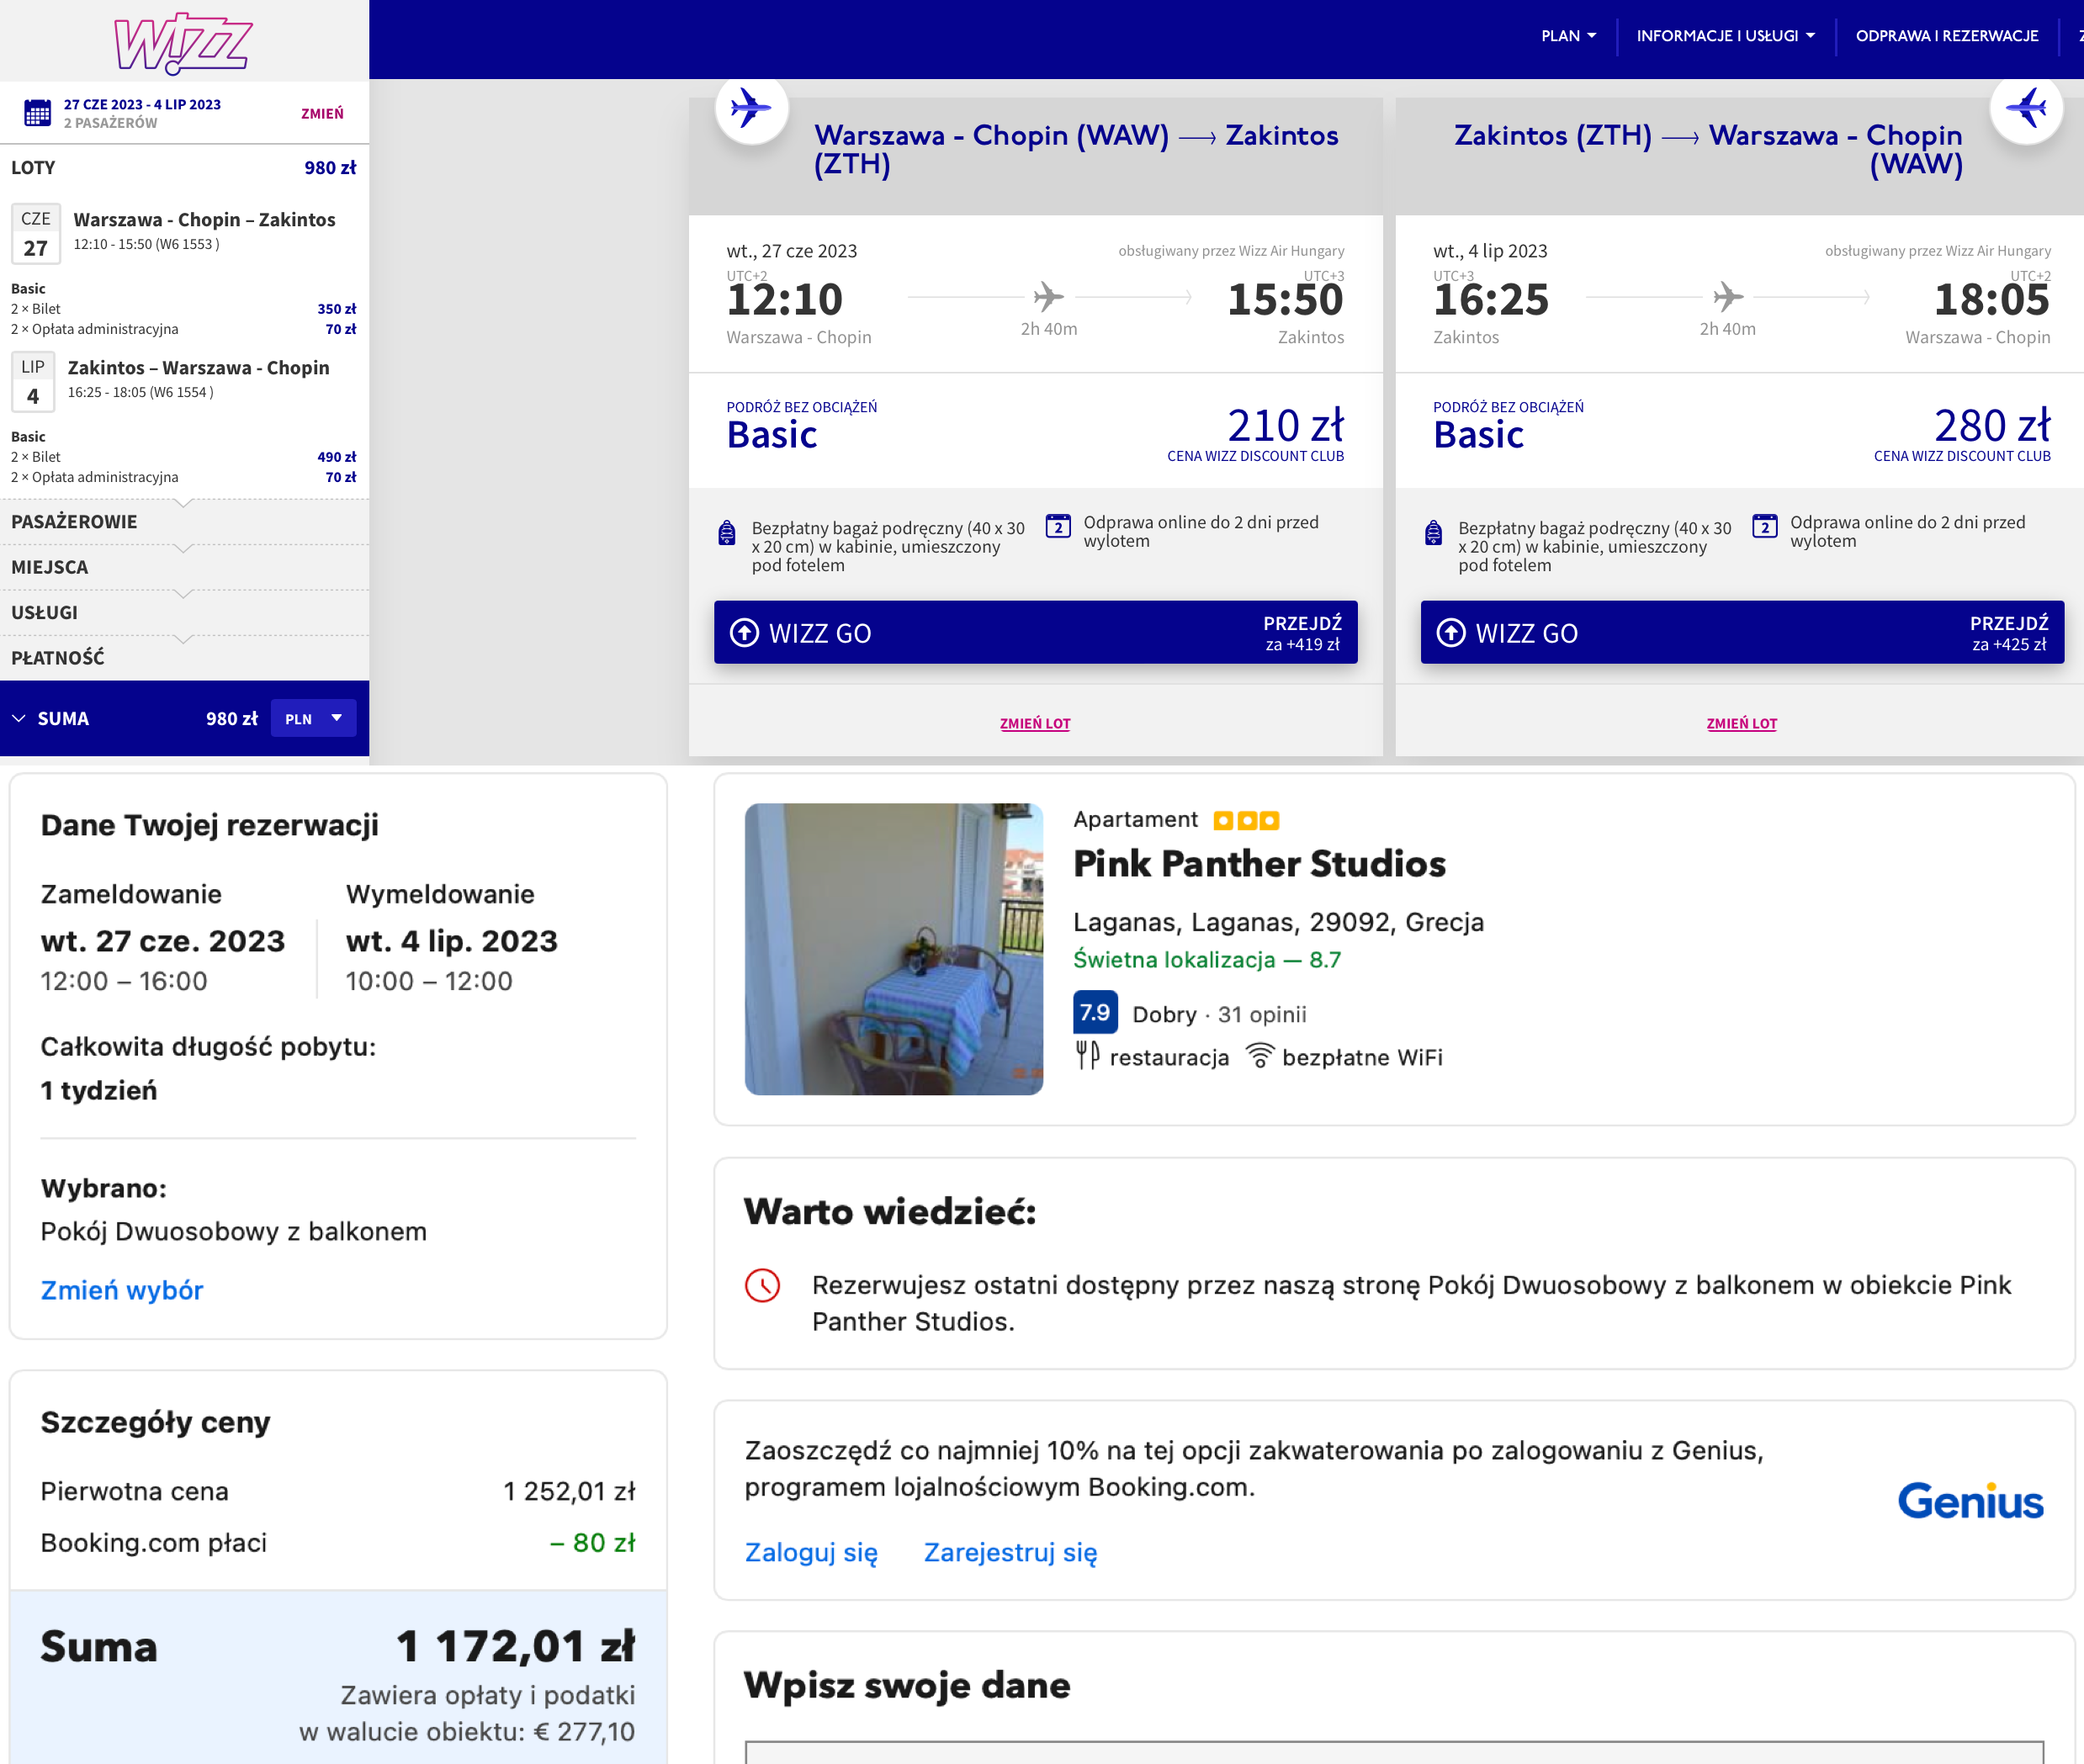Image resolution: width=2084 pixels, height=1764 pixels.
Task: Click the backpack icon on the return flight card
Action: click(x=1434, y=533)
